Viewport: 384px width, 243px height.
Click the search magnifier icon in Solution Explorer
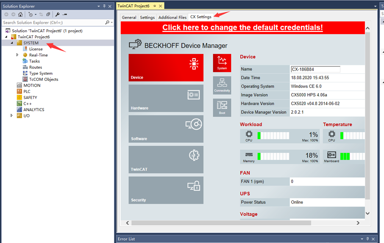coord(107,23)
